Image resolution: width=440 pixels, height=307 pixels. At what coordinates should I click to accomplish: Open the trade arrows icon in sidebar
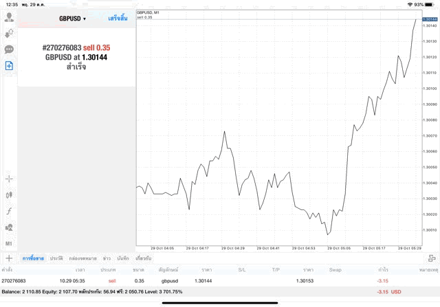(x=9, y=34)
